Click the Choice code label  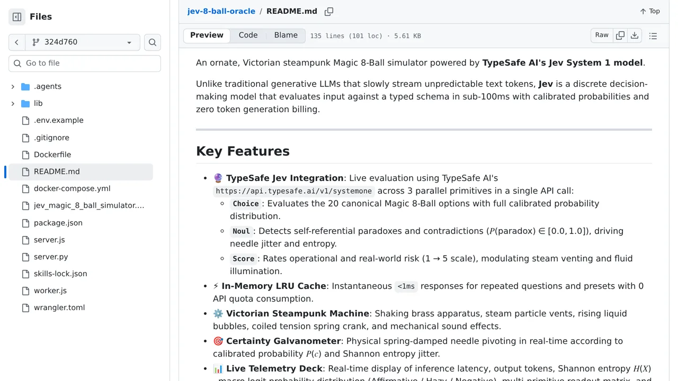246,204
